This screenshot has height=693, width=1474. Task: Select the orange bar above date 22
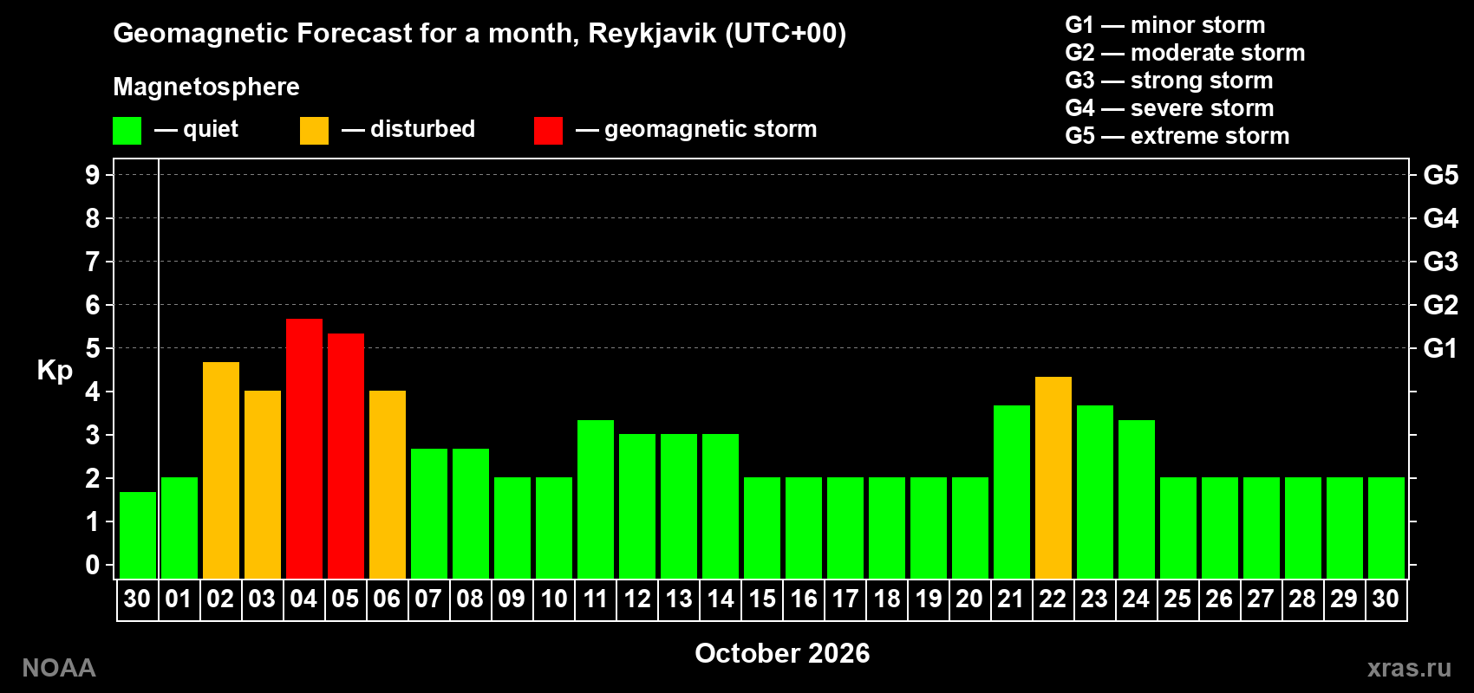(1053, 477)
